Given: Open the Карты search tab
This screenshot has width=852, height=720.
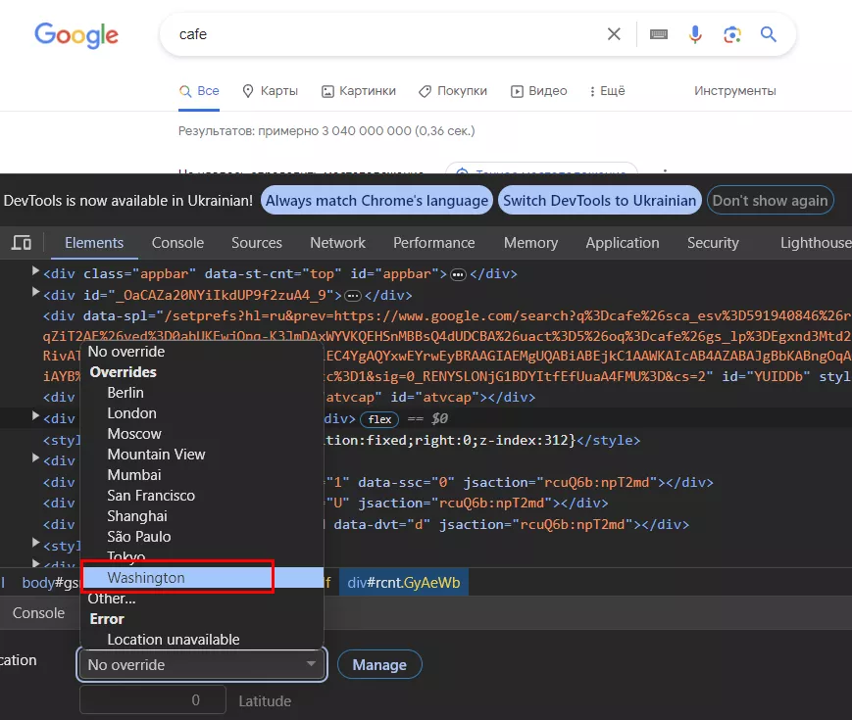Looking at the screenshot, I should (x=270, y=91).
